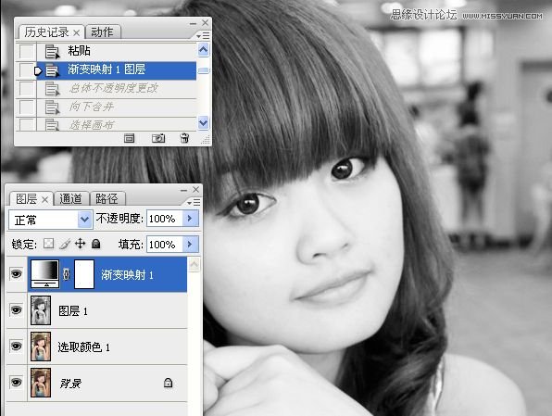
Task: Open the History panel options menu
Action: click(203, 35)
